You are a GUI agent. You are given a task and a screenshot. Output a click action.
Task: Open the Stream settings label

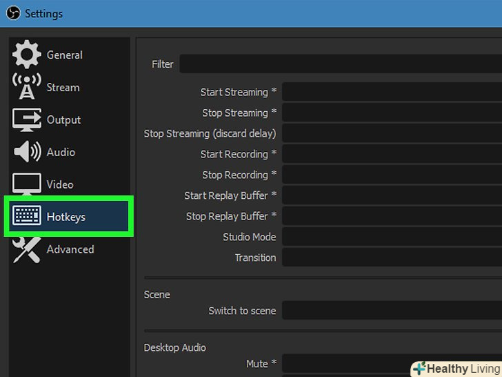point(63,88)
